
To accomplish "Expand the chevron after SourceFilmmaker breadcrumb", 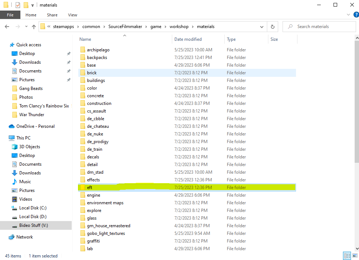I will point(146,27).
